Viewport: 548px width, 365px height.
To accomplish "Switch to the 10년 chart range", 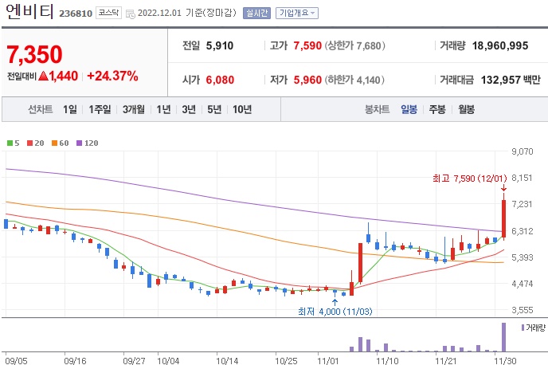I will pos(241,109).
